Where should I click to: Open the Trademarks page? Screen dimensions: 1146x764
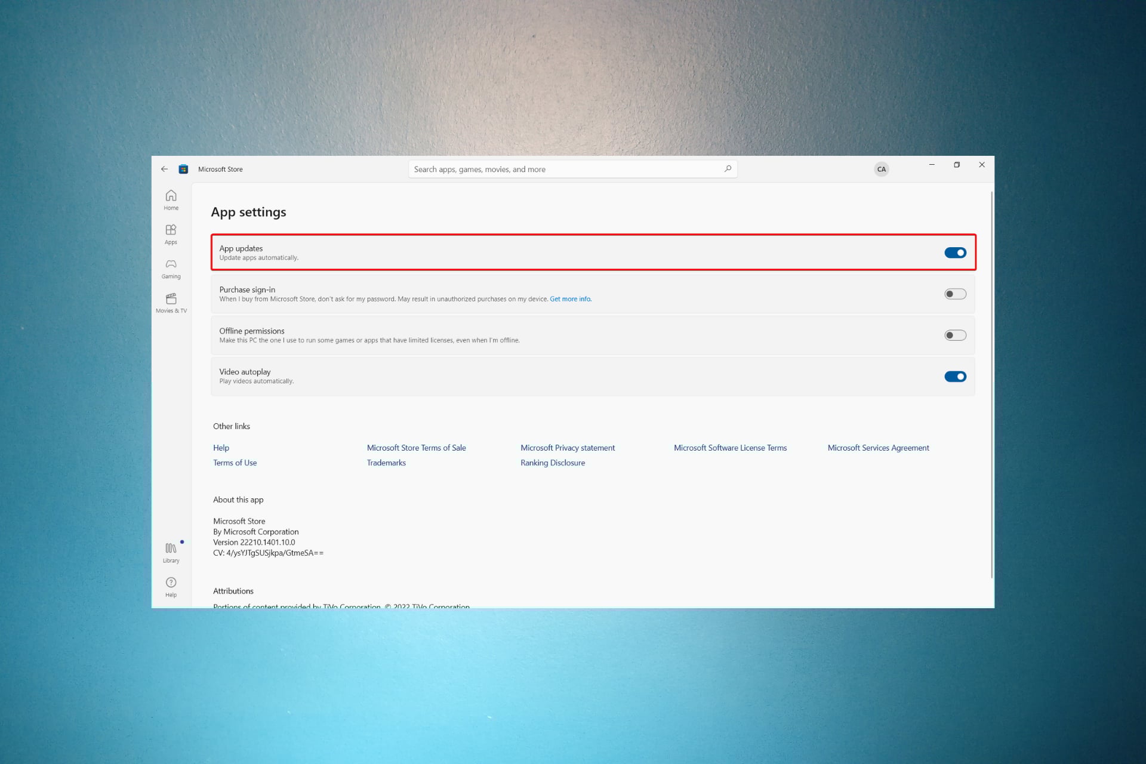click(386, 463)
